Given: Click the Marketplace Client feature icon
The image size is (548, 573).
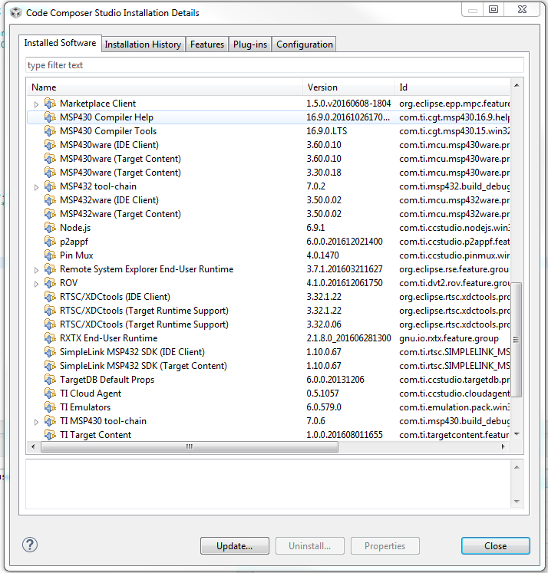Looking at the screenshot, I should [50, 104].
